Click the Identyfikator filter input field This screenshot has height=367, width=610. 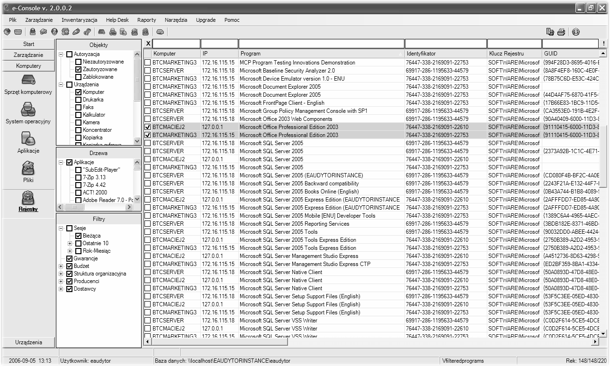click(446, 44)
